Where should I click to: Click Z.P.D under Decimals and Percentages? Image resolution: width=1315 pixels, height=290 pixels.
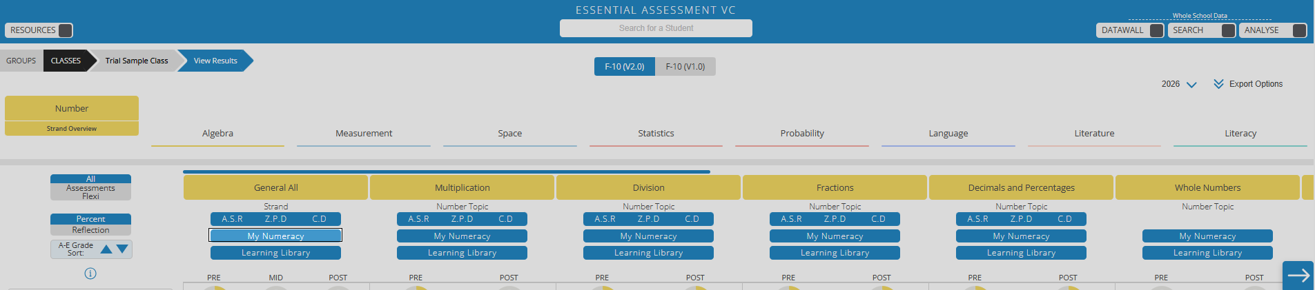tap(1021, 219)
